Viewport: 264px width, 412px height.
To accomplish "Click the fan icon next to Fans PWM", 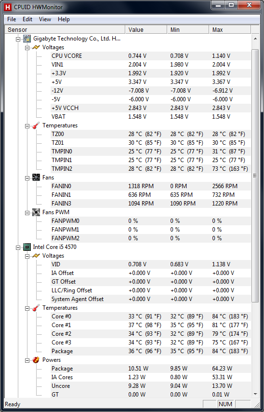I will pos(36,212).
